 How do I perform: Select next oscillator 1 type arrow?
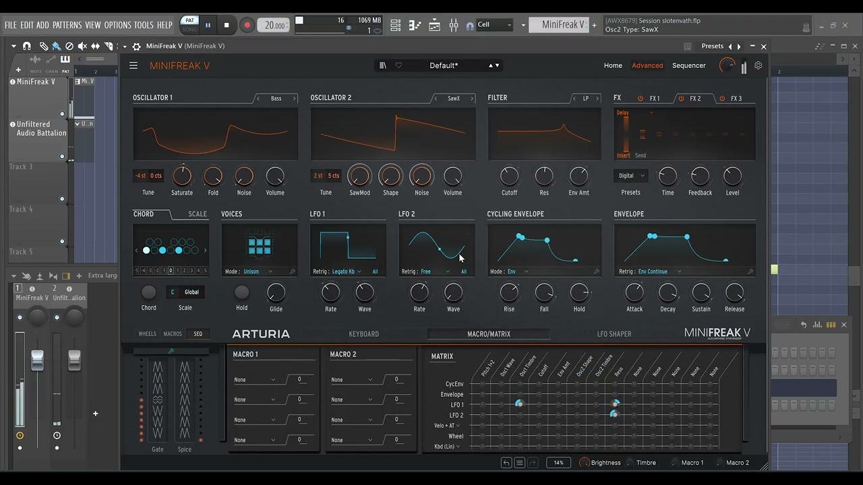[294, 98]
